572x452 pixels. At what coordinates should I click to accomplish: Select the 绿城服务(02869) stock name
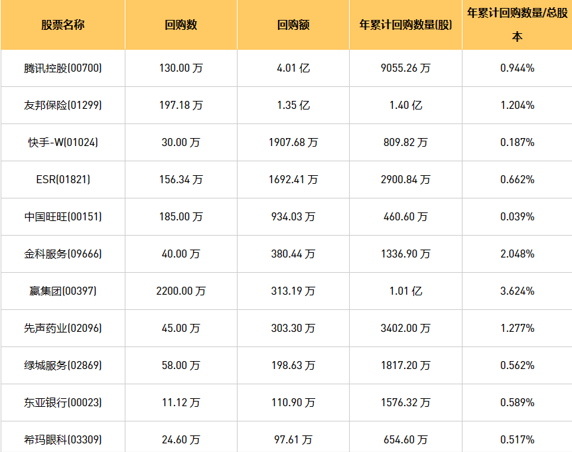point(62,365)
